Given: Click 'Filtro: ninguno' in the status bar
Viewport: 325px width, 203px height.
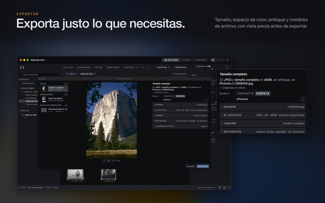Looking at the screenshot, I should (52, 188).
